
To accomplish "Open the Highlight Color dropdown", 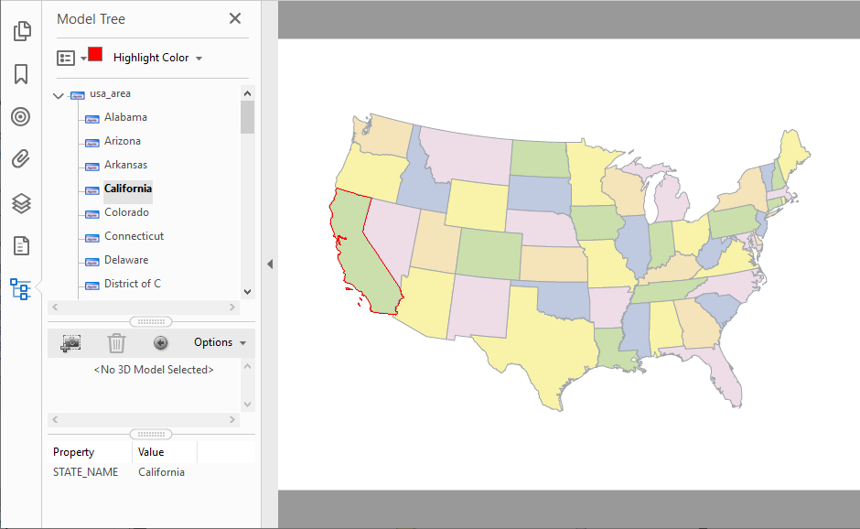I will pos(157,58).
